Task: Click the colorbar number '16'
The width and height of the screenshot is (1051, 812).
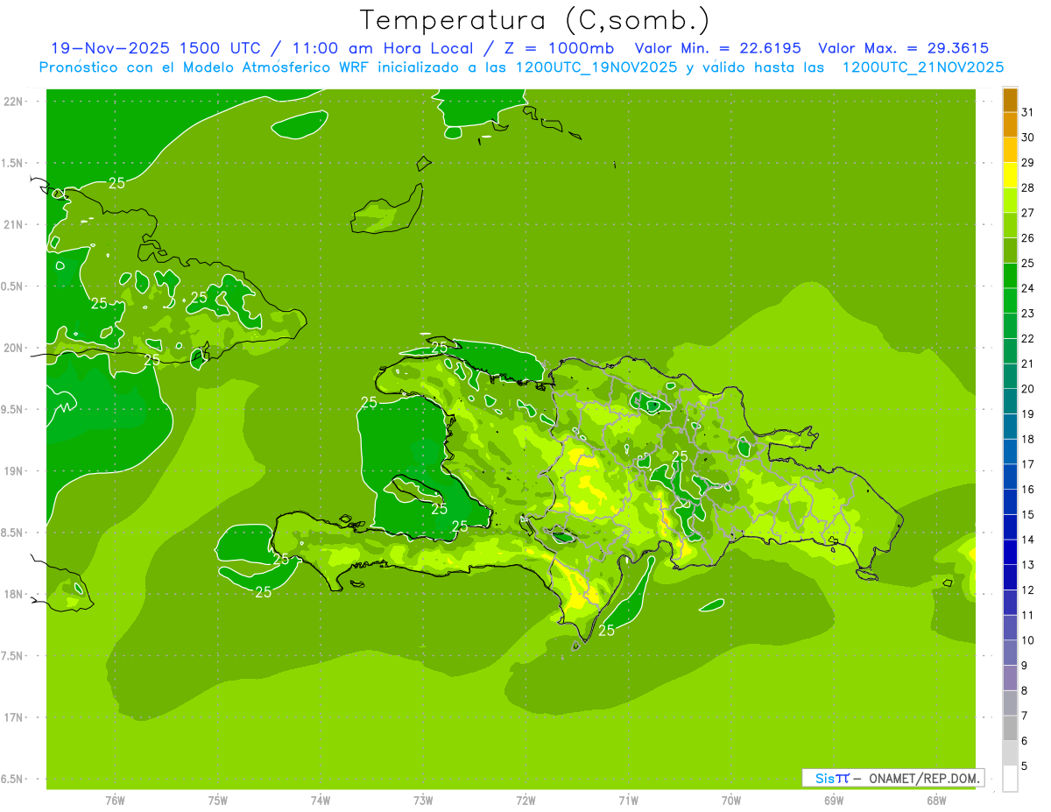Action: coord(1028,489)
